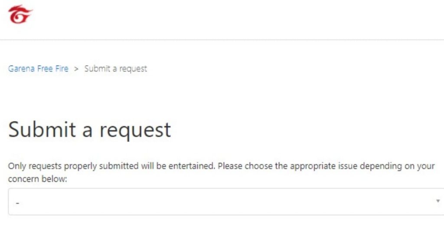
Task: Expand the issue type dropdown arrow
Action: tap(438, 201)
